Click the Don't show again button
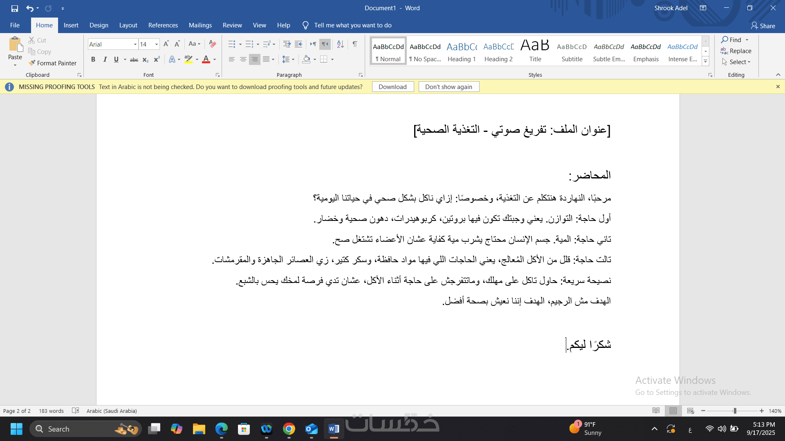Viewport: 785px width, 441px height. pyautogui.click(x=449, y=87)
